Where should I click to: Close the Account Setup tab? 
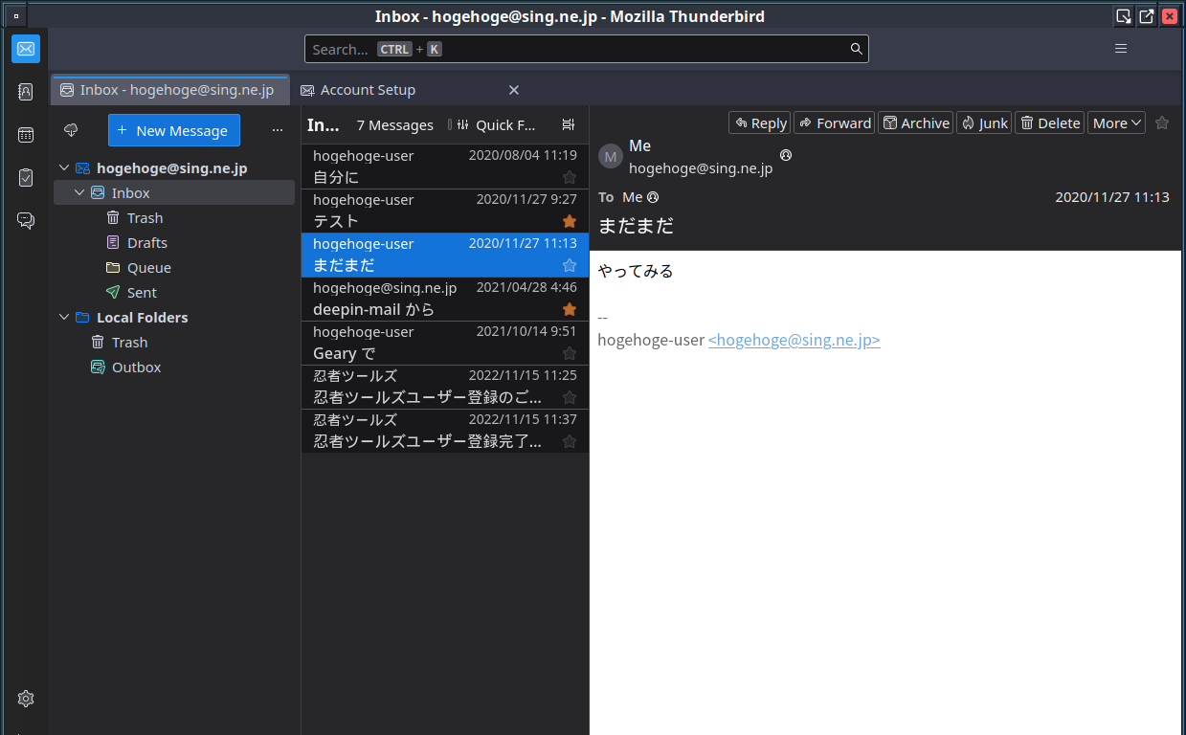coord(514,90)
